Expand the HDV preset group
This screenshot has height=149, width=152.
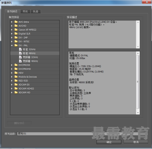(x=12, y=73)
